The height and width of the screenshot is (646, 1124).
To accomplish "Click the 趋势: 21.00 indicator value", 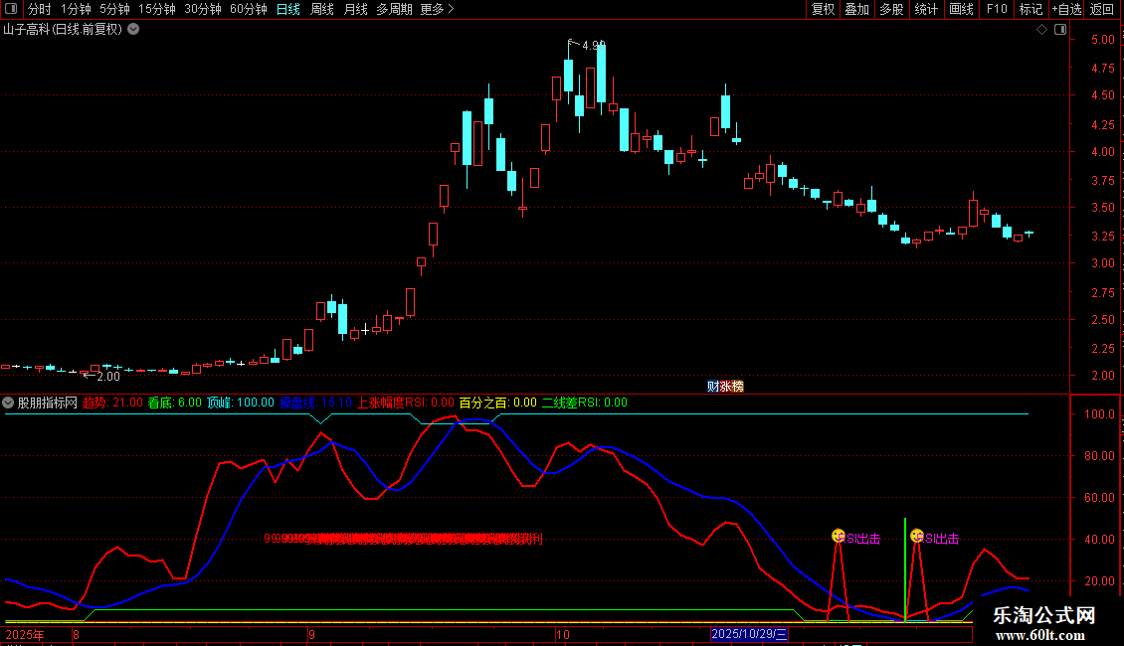I will point(112,403).
